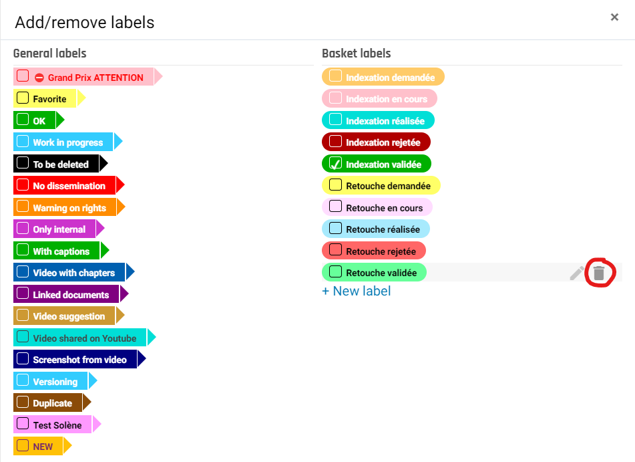
Task: Click the No dissemination label tag
Action: (x=69, y=186)
